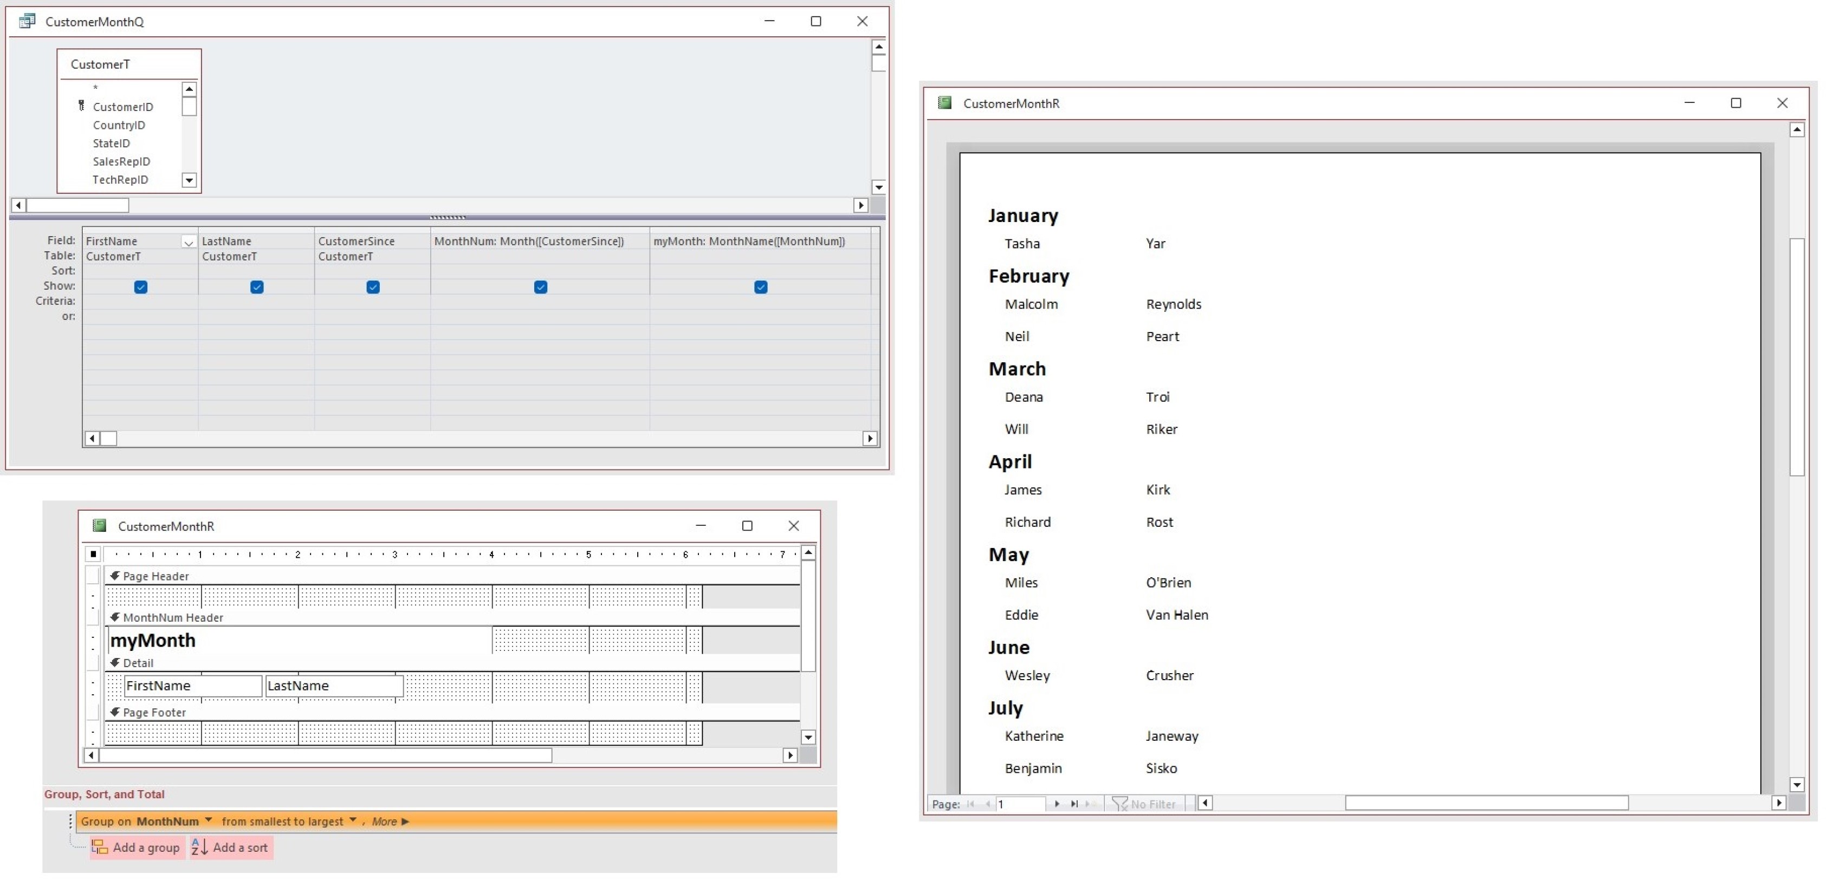Uncheck Show for the CustomerSince column
This screenshot has height=880, width=1826.
point(372,287)
